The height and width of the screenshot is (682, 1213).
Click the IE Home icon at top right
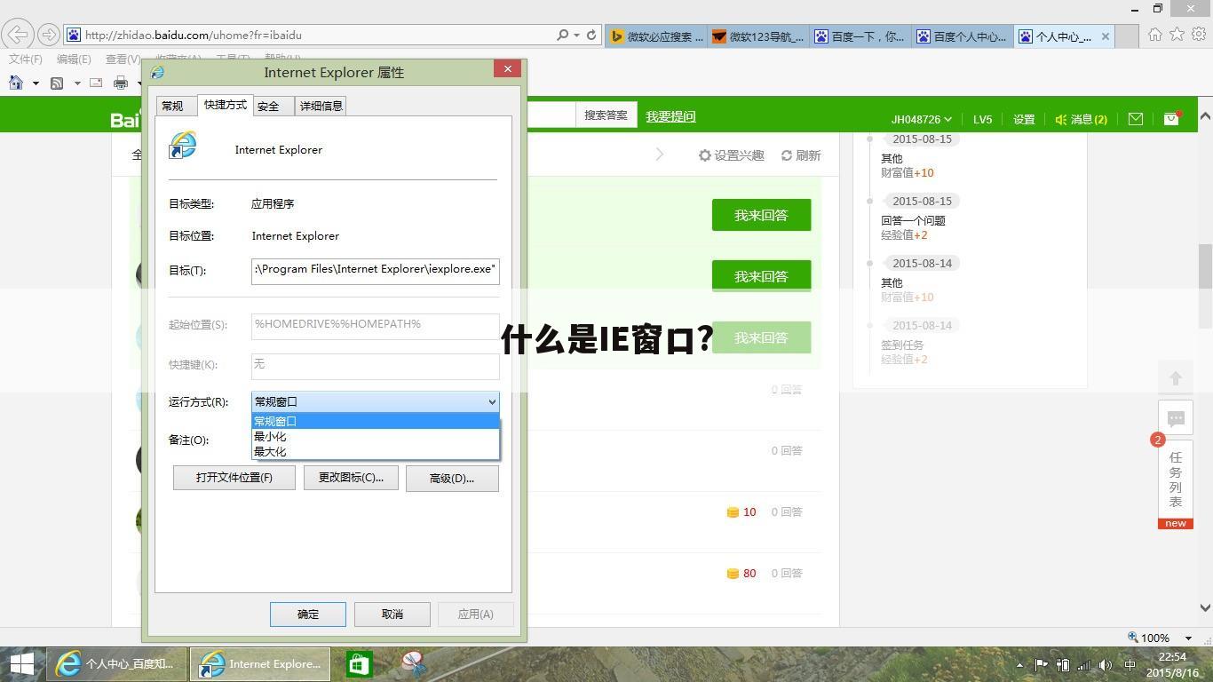[1154, 35]
